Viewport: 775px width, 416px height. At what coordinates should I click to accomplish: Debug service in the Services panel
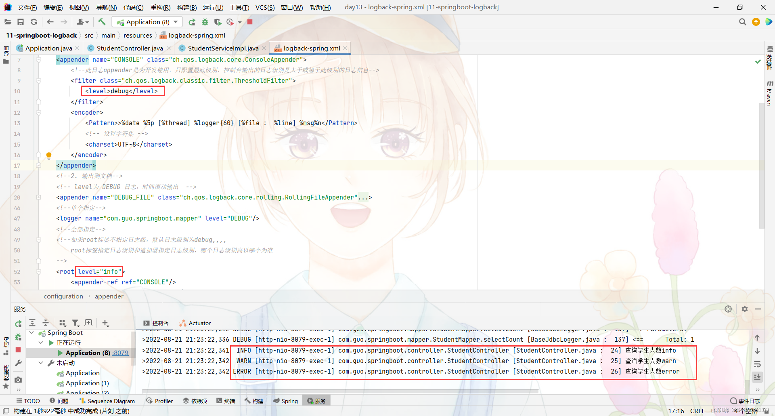tap(18, 337)
